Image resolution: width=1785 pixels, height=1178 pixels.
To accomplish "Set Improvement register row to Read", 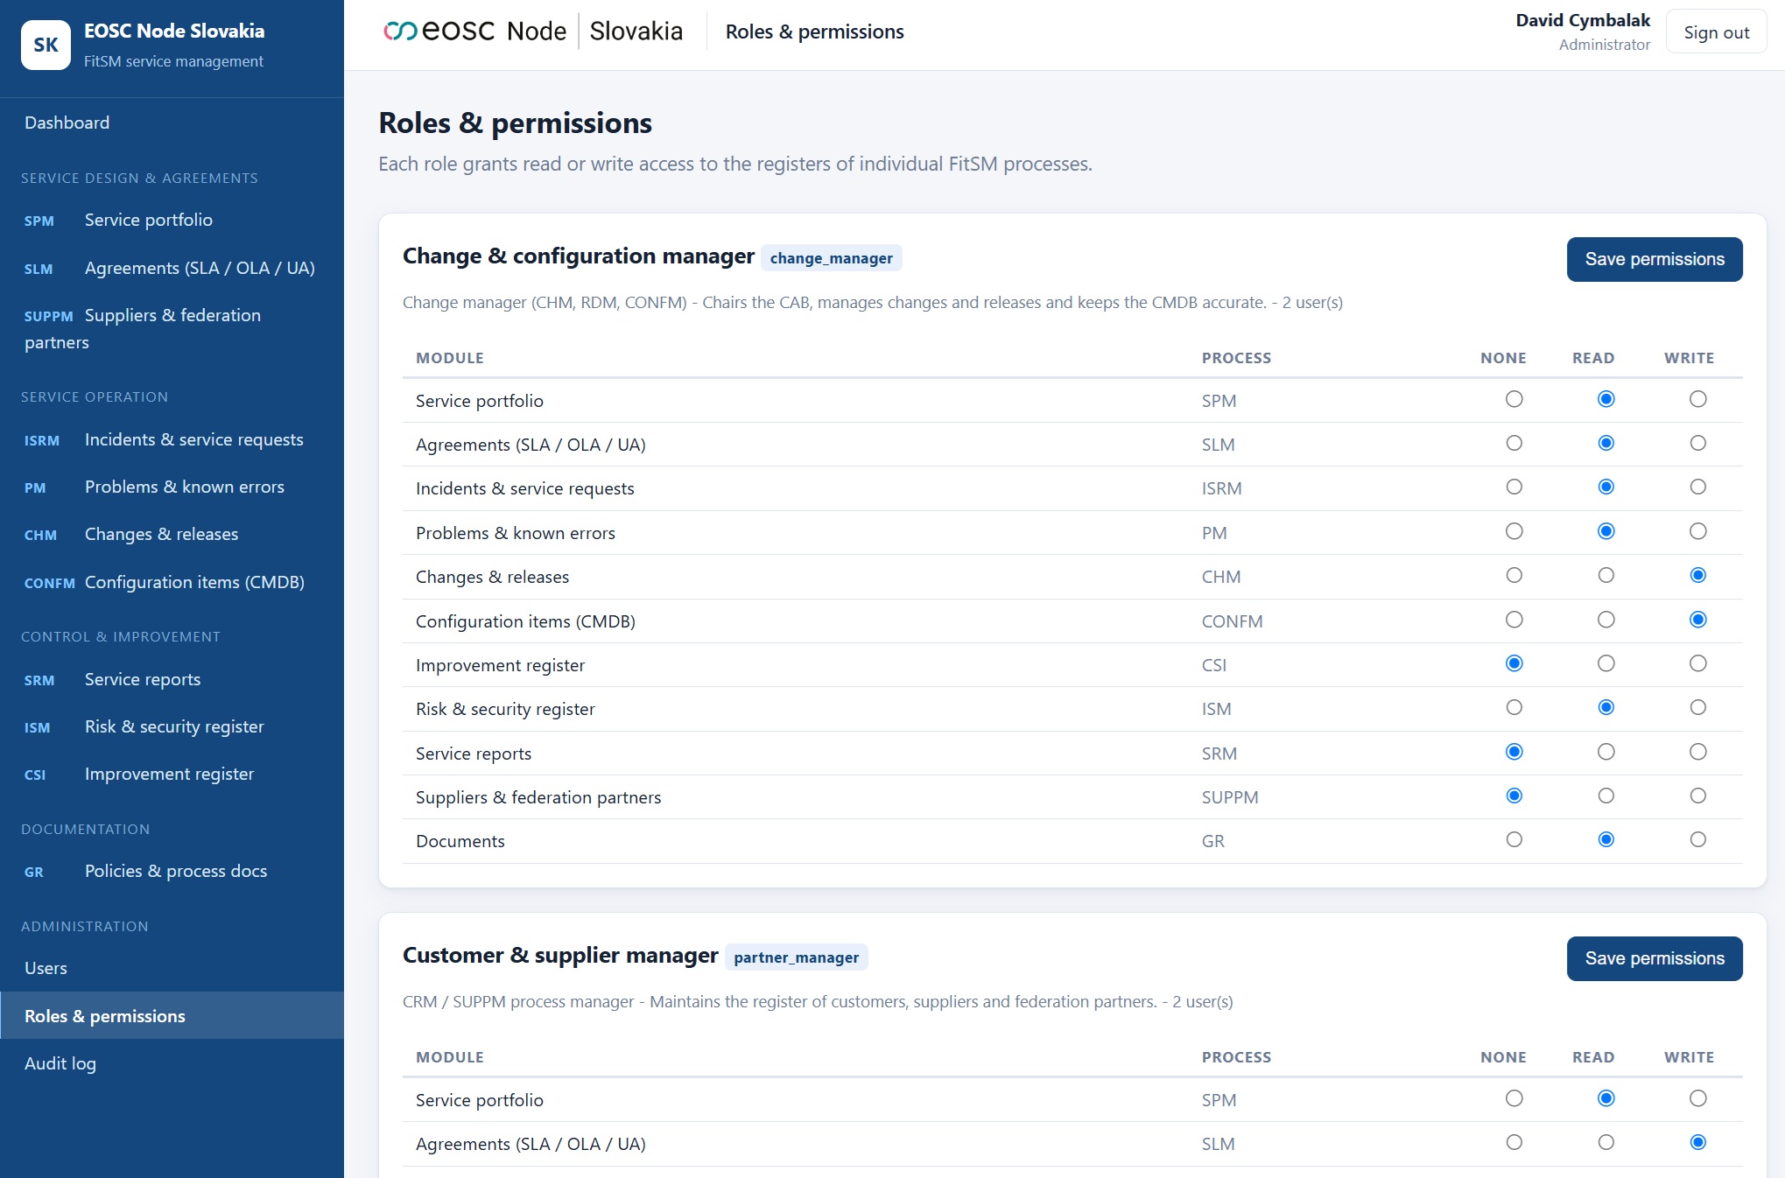I will 1606,663.
